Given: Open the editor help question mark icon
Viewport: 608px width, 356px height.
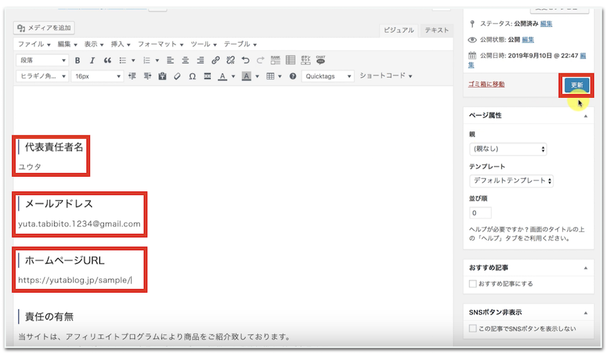Looking at the screenshot, I should click(293, 76).
